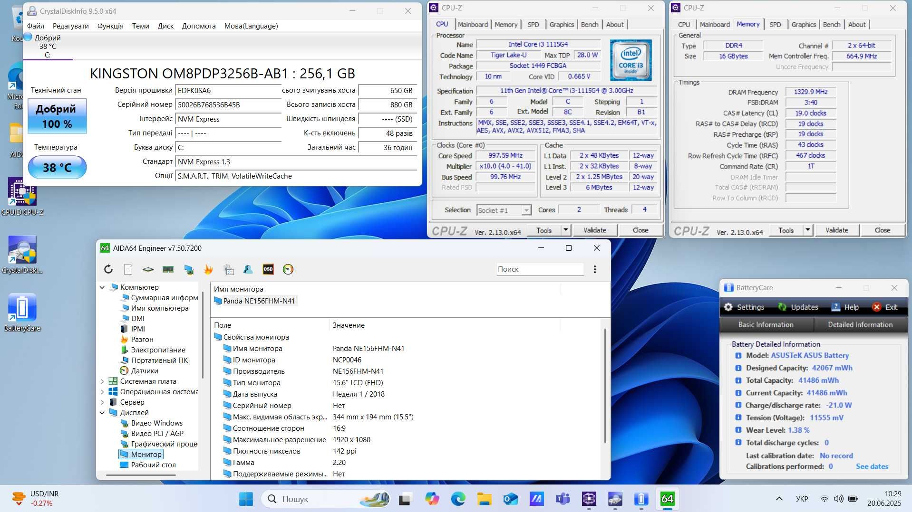Click the Outlook icon on the taskbar

click(x=510, y=499)
